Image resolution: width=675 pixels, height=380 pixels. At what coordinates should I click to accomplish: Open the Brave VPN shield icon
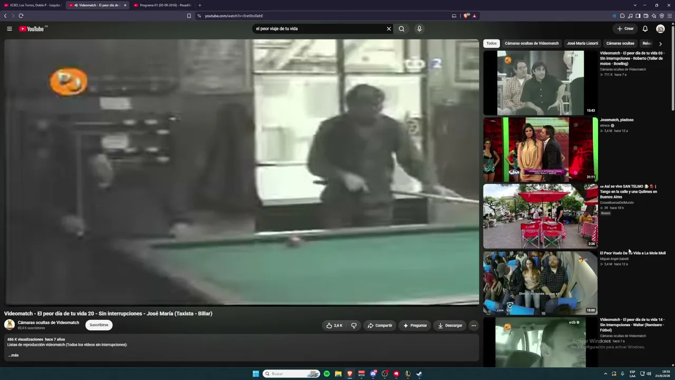point(662,16)
